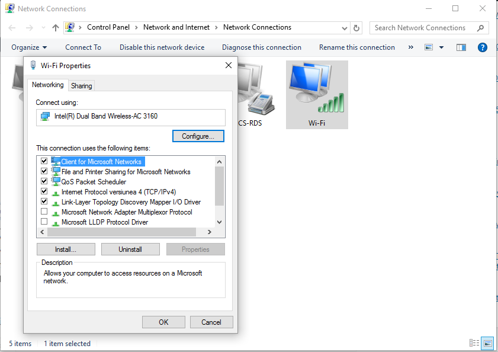
Task: Switch to the Networking tab
Action: pyautogui.click(x=47, y=85)
